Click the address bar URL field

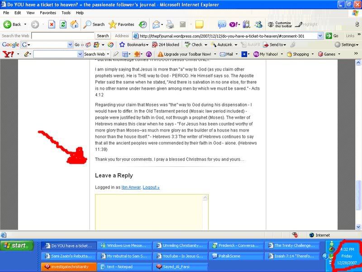click(225, 36)
